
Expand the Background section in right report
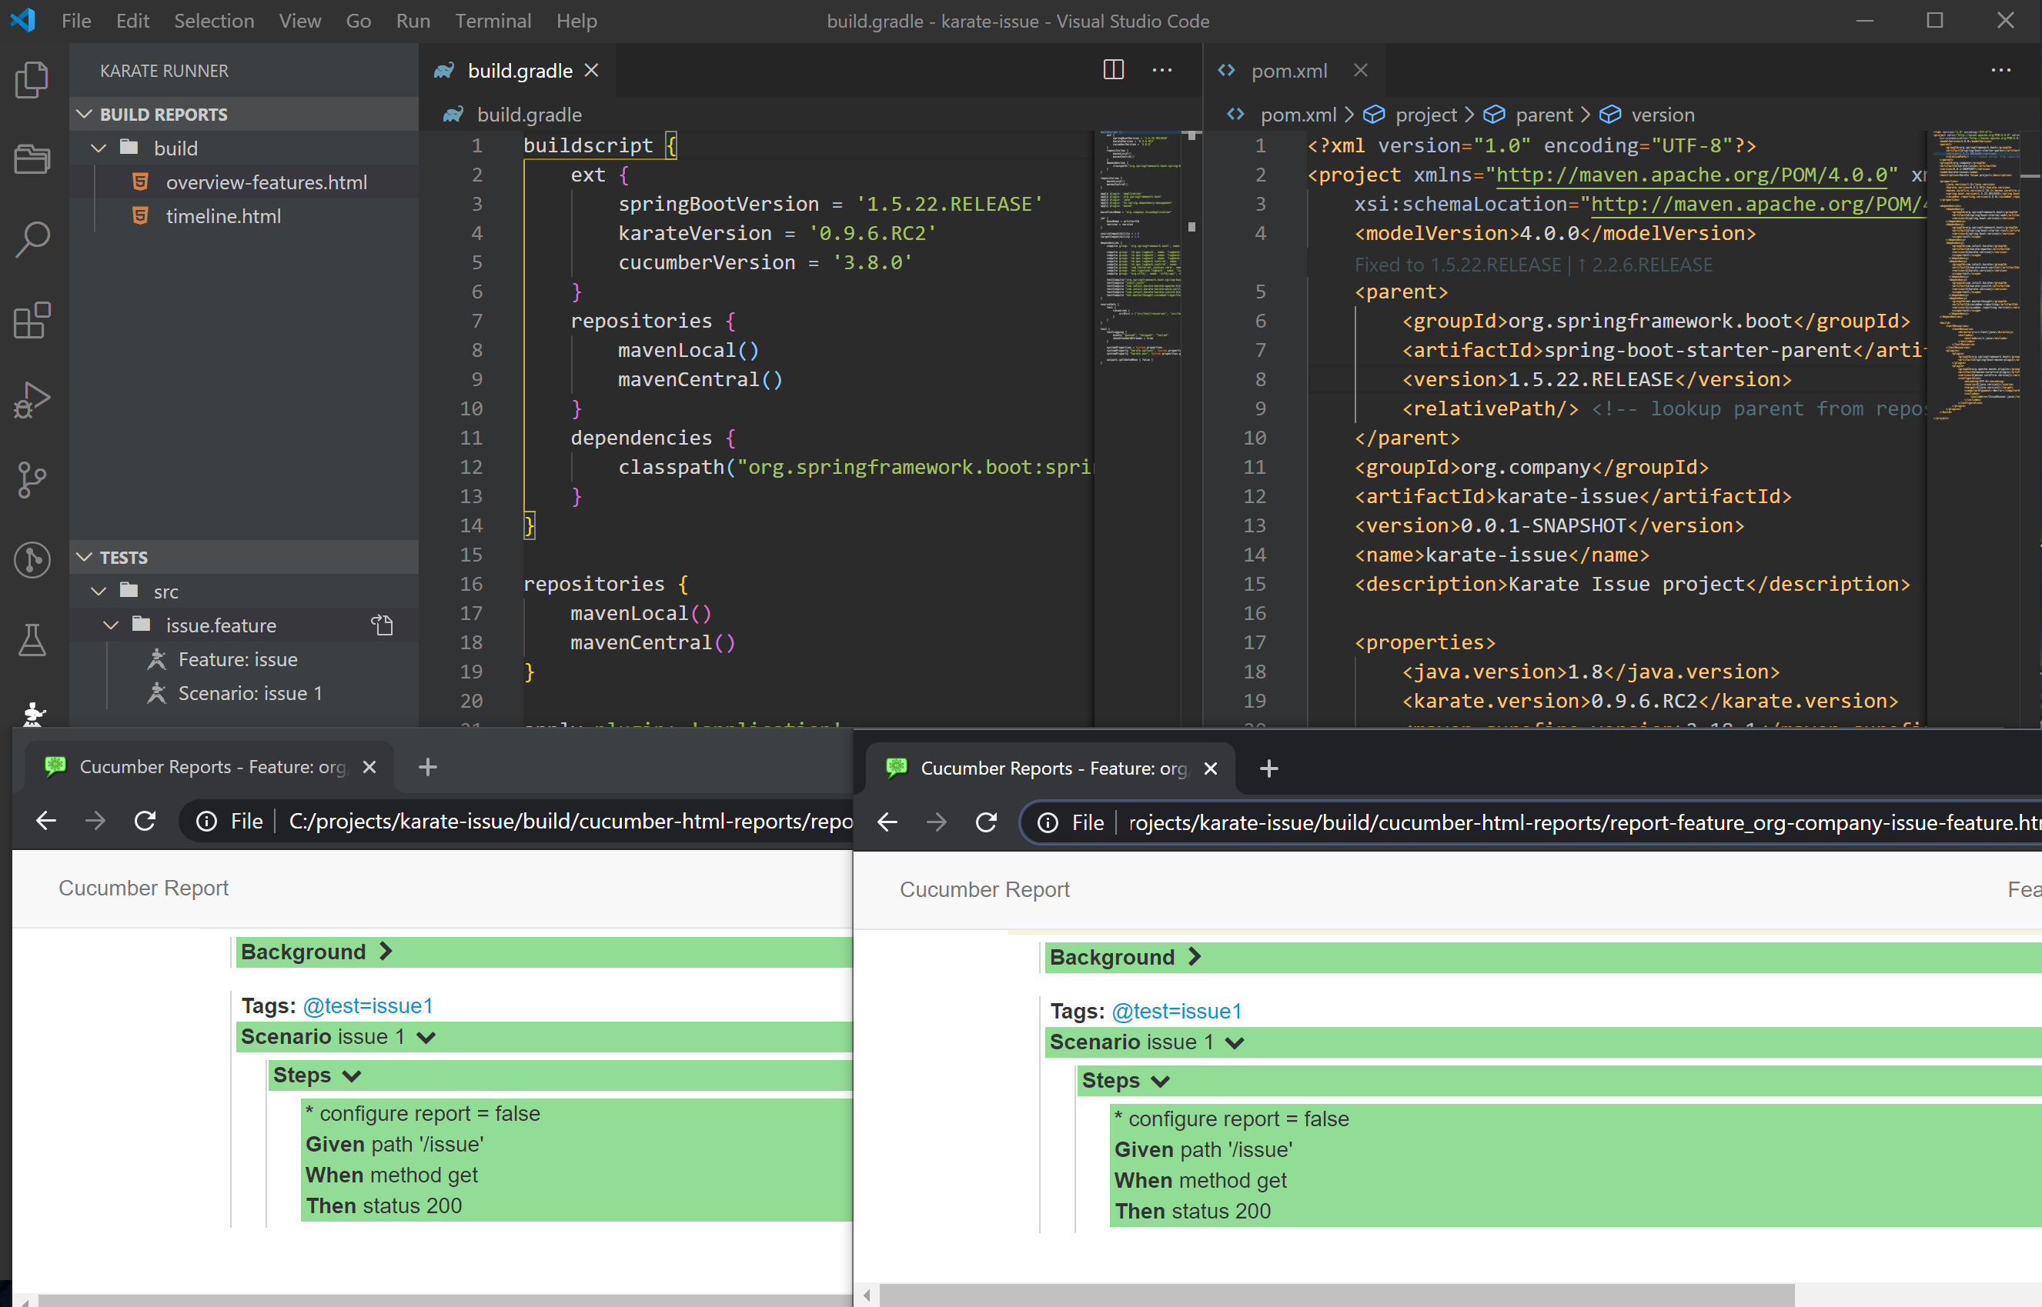[x=1195, y=956]
